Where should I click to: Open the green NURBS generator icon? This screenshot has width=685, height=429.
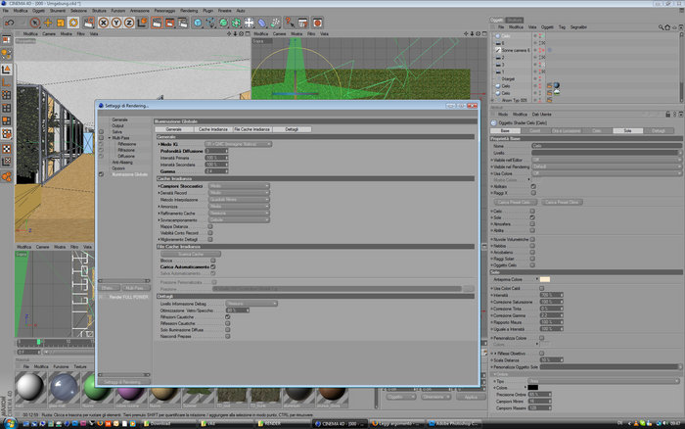click(x=223, y=23)
